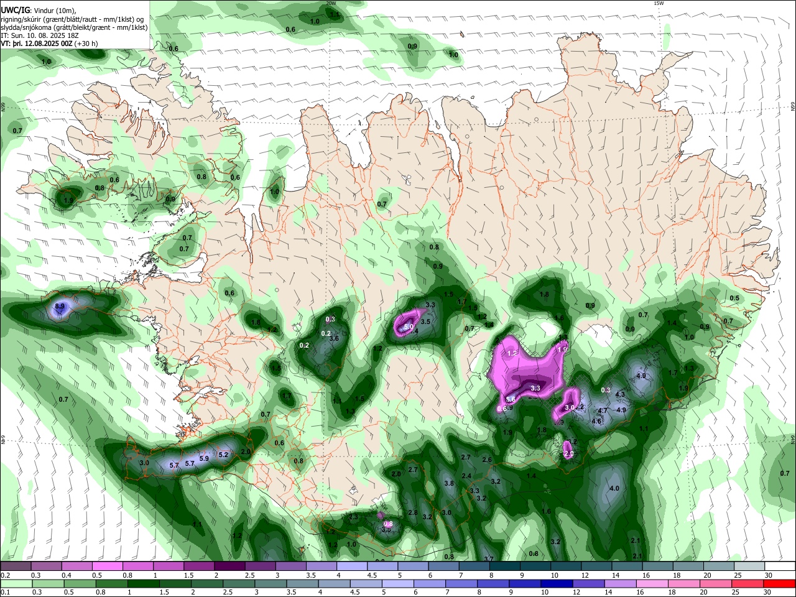Click the 2.4 precipitation value on the map
This screenshot has height=597, width=796.
click(466, 476)
